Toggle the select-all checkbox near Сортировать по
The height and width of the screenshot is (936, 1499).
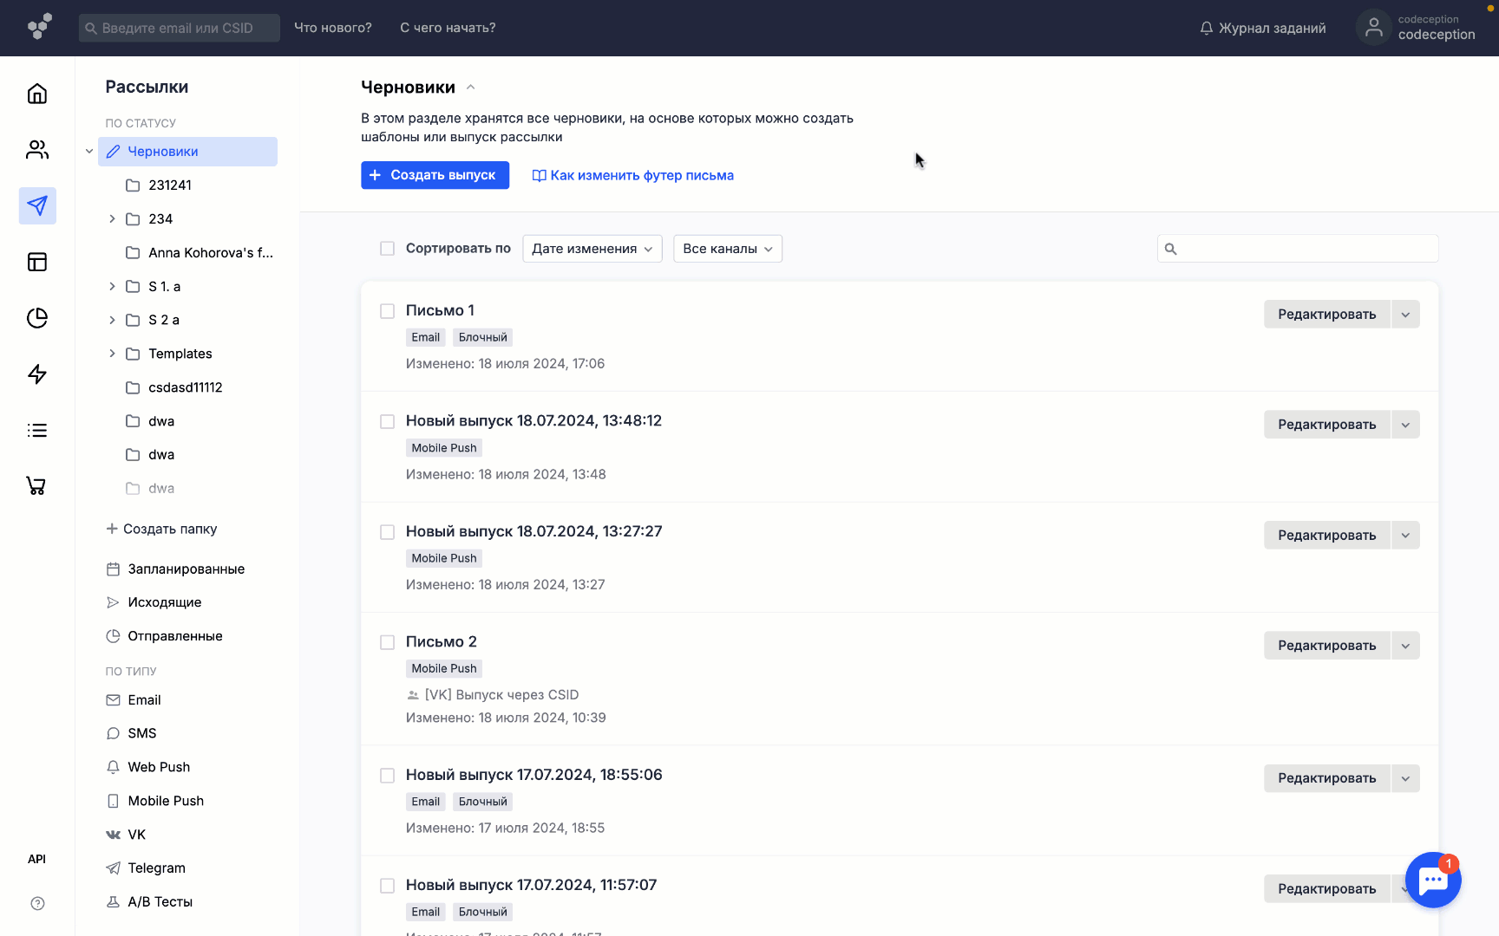[387, 249]
